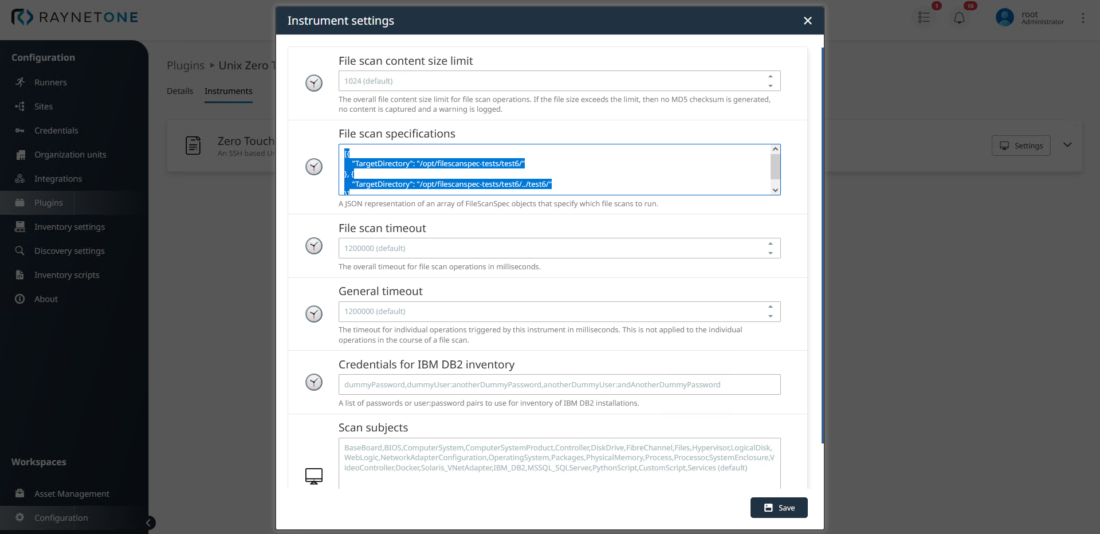Decrease the File scan timeout value
1100x534 pixels.
(x=771, y=253)
